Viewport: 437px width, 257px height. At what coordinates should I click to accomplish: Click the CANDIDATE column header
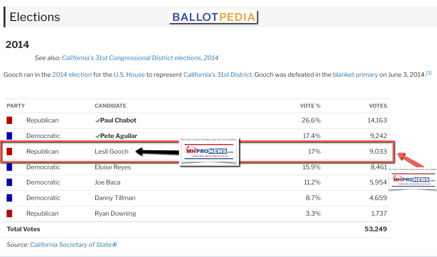(110, 106)
